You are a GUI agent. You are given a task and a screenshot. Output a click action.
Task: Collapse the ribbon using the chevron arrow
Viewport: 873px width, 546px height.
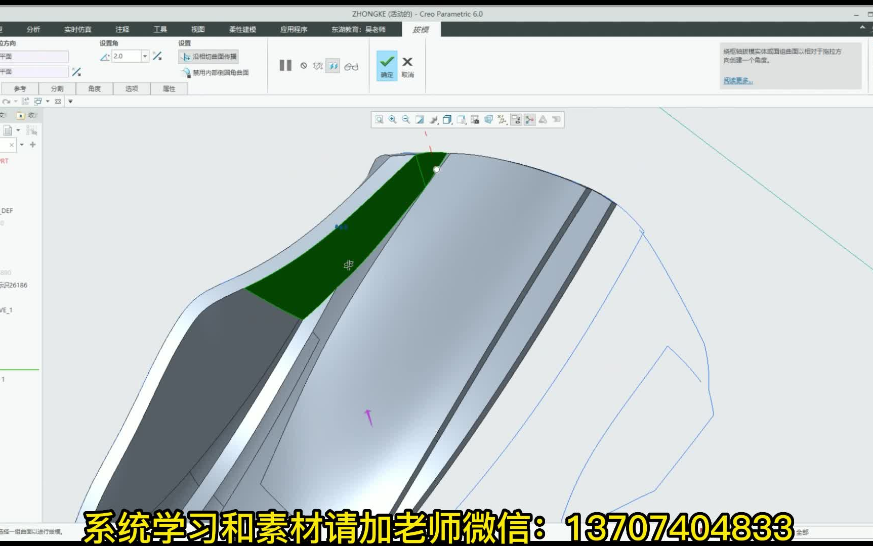(x=862, y=27)
